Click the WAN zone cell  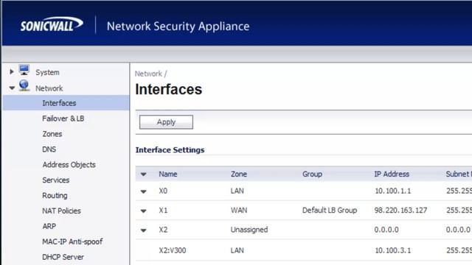pos(239,211)
